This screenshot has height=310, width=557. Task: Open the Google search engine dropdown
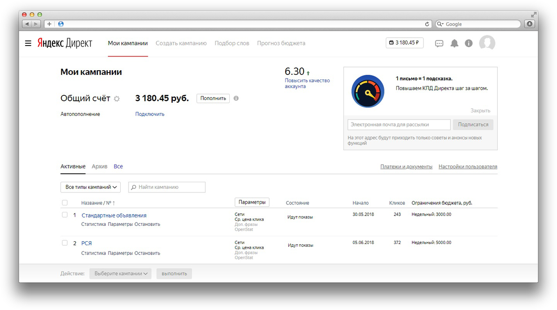(440, 24)
